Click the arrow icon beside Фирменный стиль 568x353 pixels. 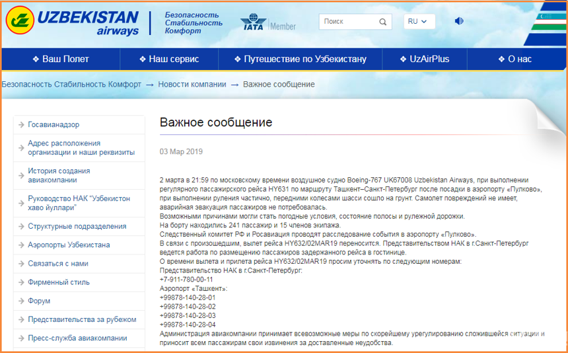21,282
